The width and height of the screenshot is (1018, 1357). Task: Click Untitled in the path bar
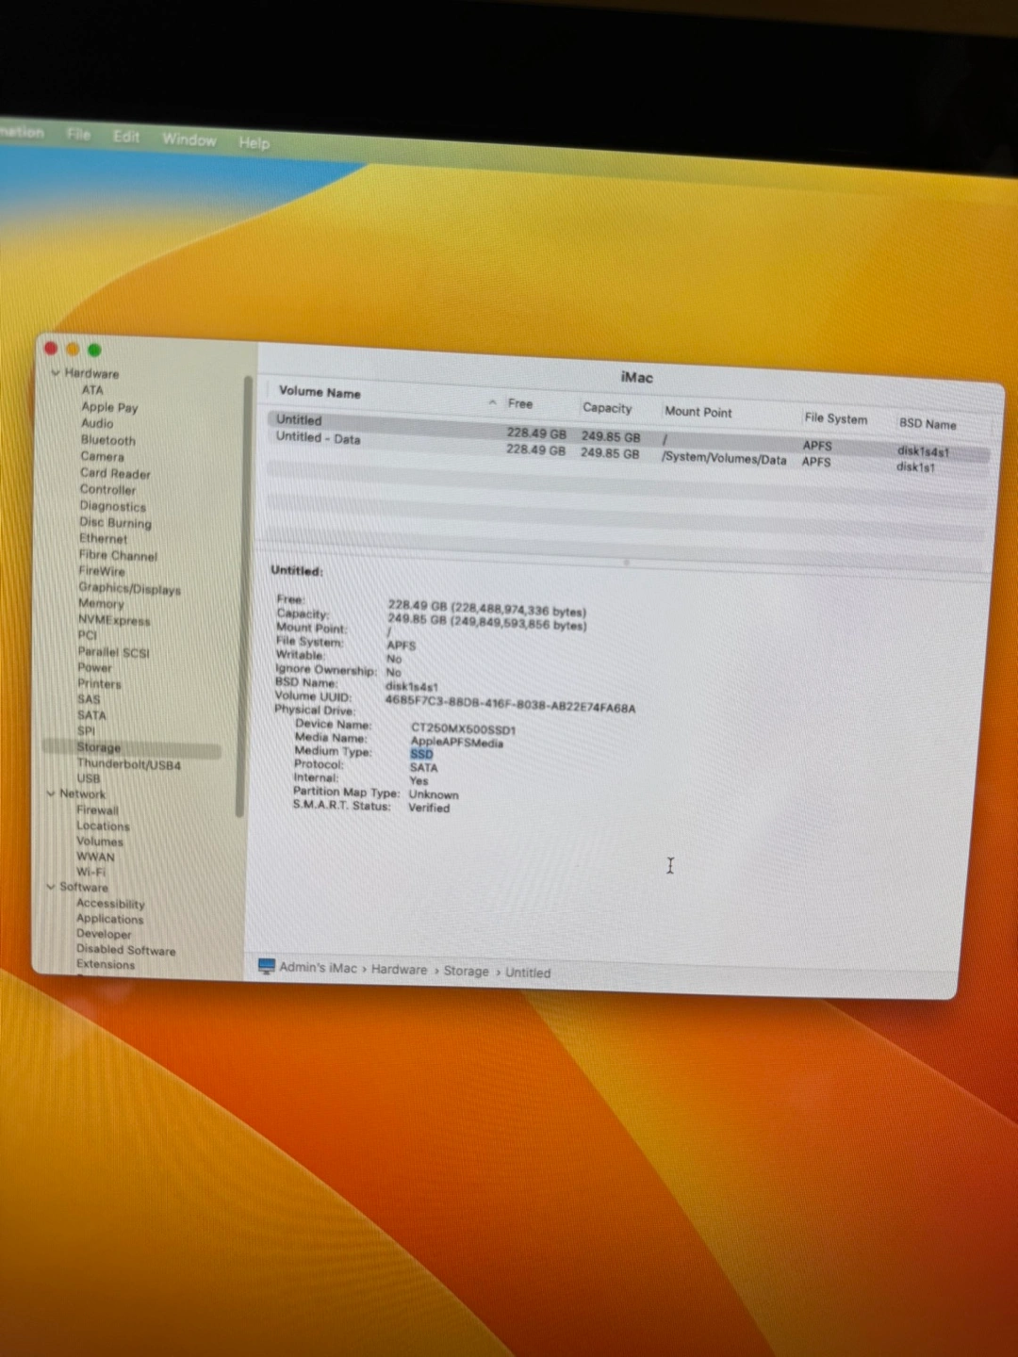pyautogui.click(x=528, y=973)
